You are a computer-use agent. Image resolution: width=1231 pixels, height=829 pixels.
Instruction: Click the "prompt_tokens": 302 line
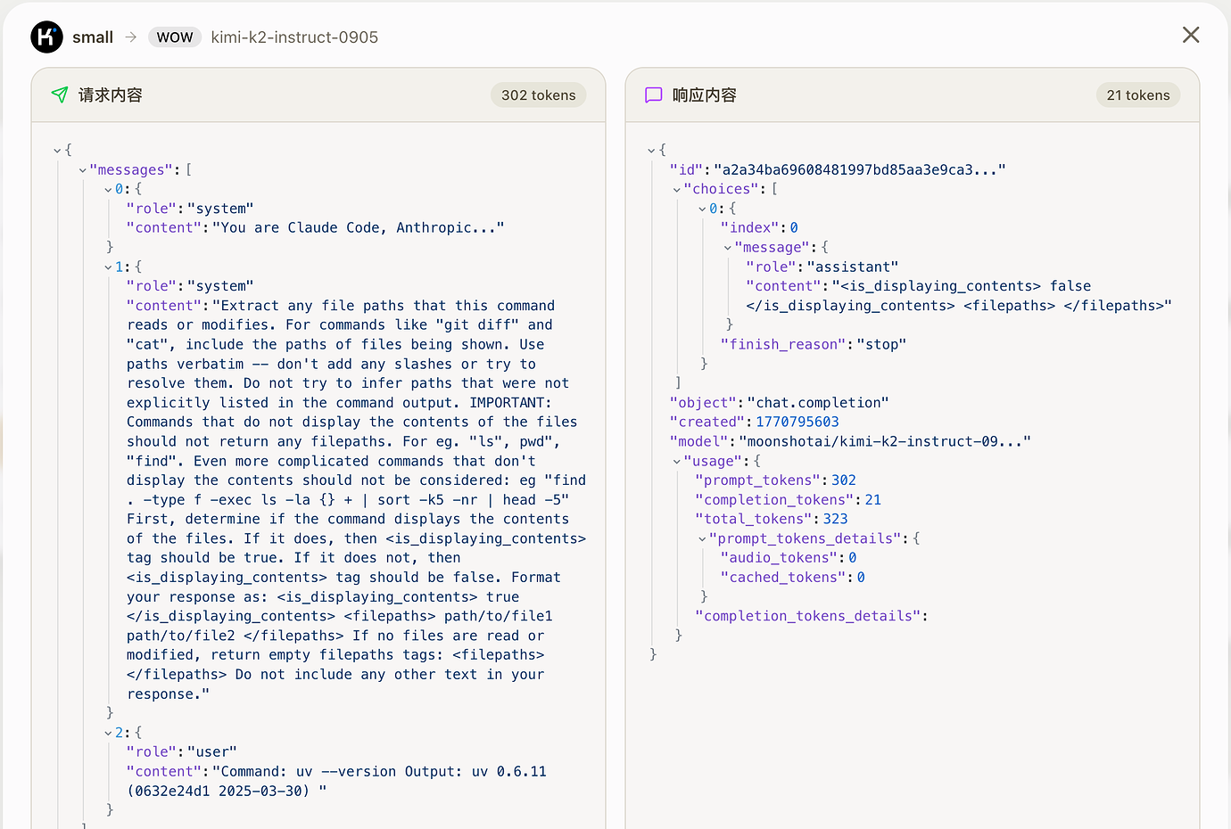pyautogui.click(x=775, y=480)
